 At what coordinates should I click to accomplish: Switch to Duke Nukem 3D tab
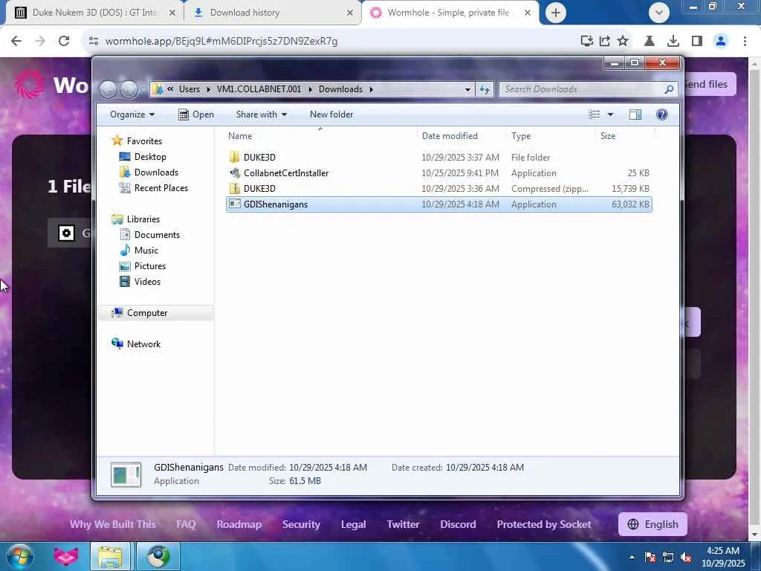coord(95,13)
